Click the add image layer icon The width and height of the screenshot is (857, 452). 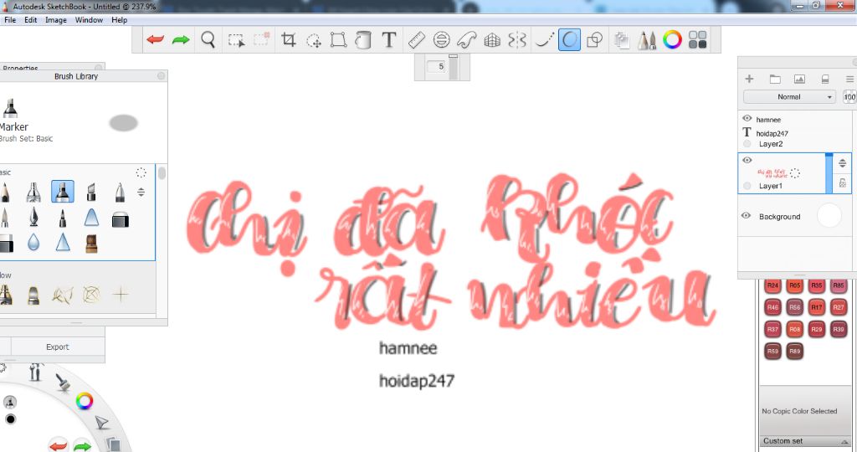click(x=799, y=79)
